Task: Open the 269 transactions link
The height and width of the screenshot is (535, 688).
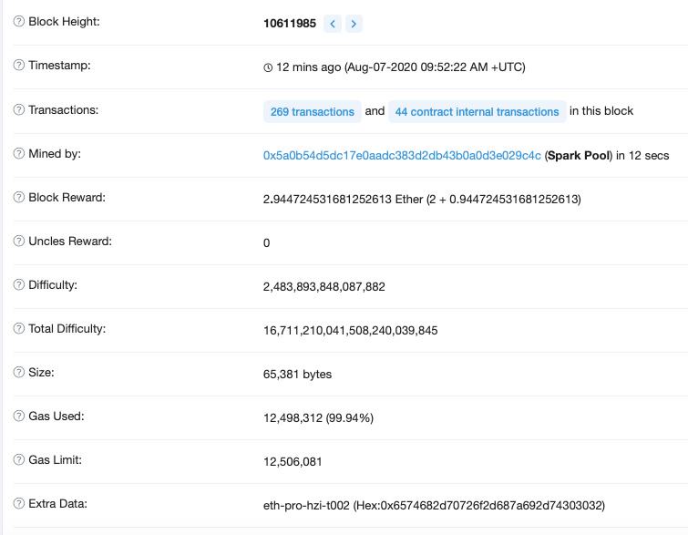Action: (x=313, y=112)
